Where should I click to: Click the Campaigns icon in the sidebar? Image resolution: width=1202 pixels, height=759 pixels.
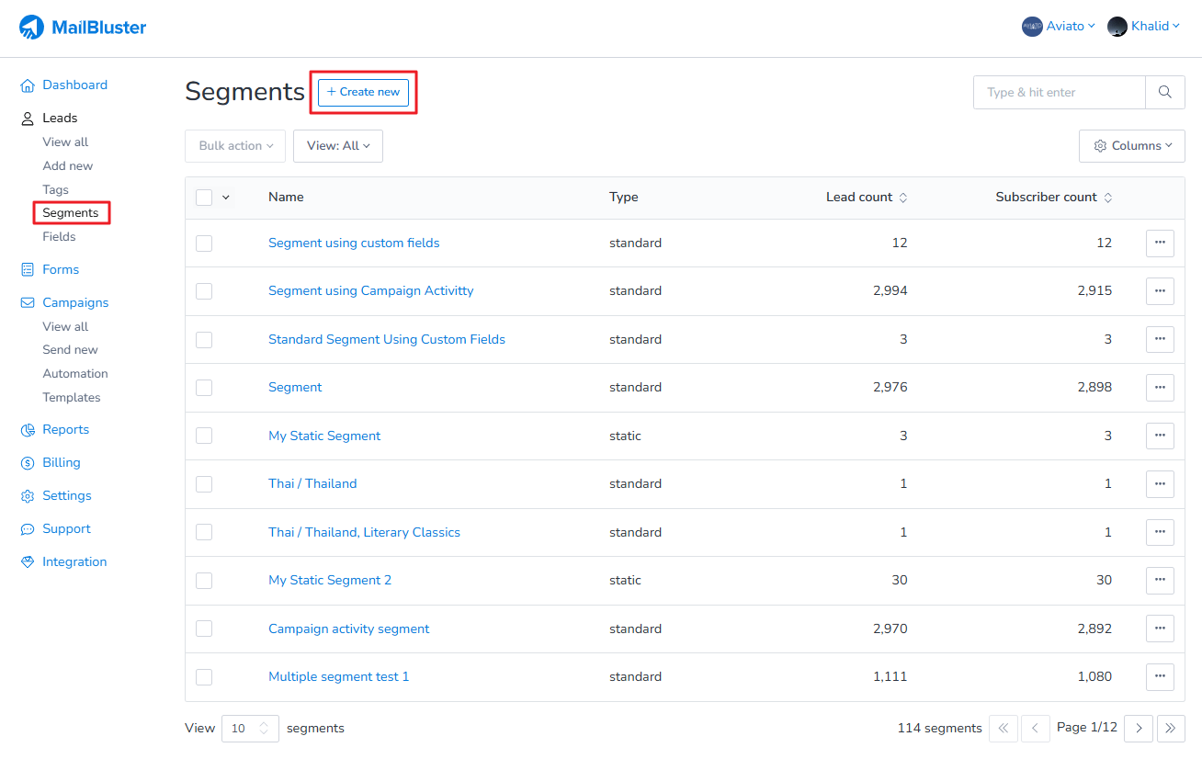tap(27, 302)
